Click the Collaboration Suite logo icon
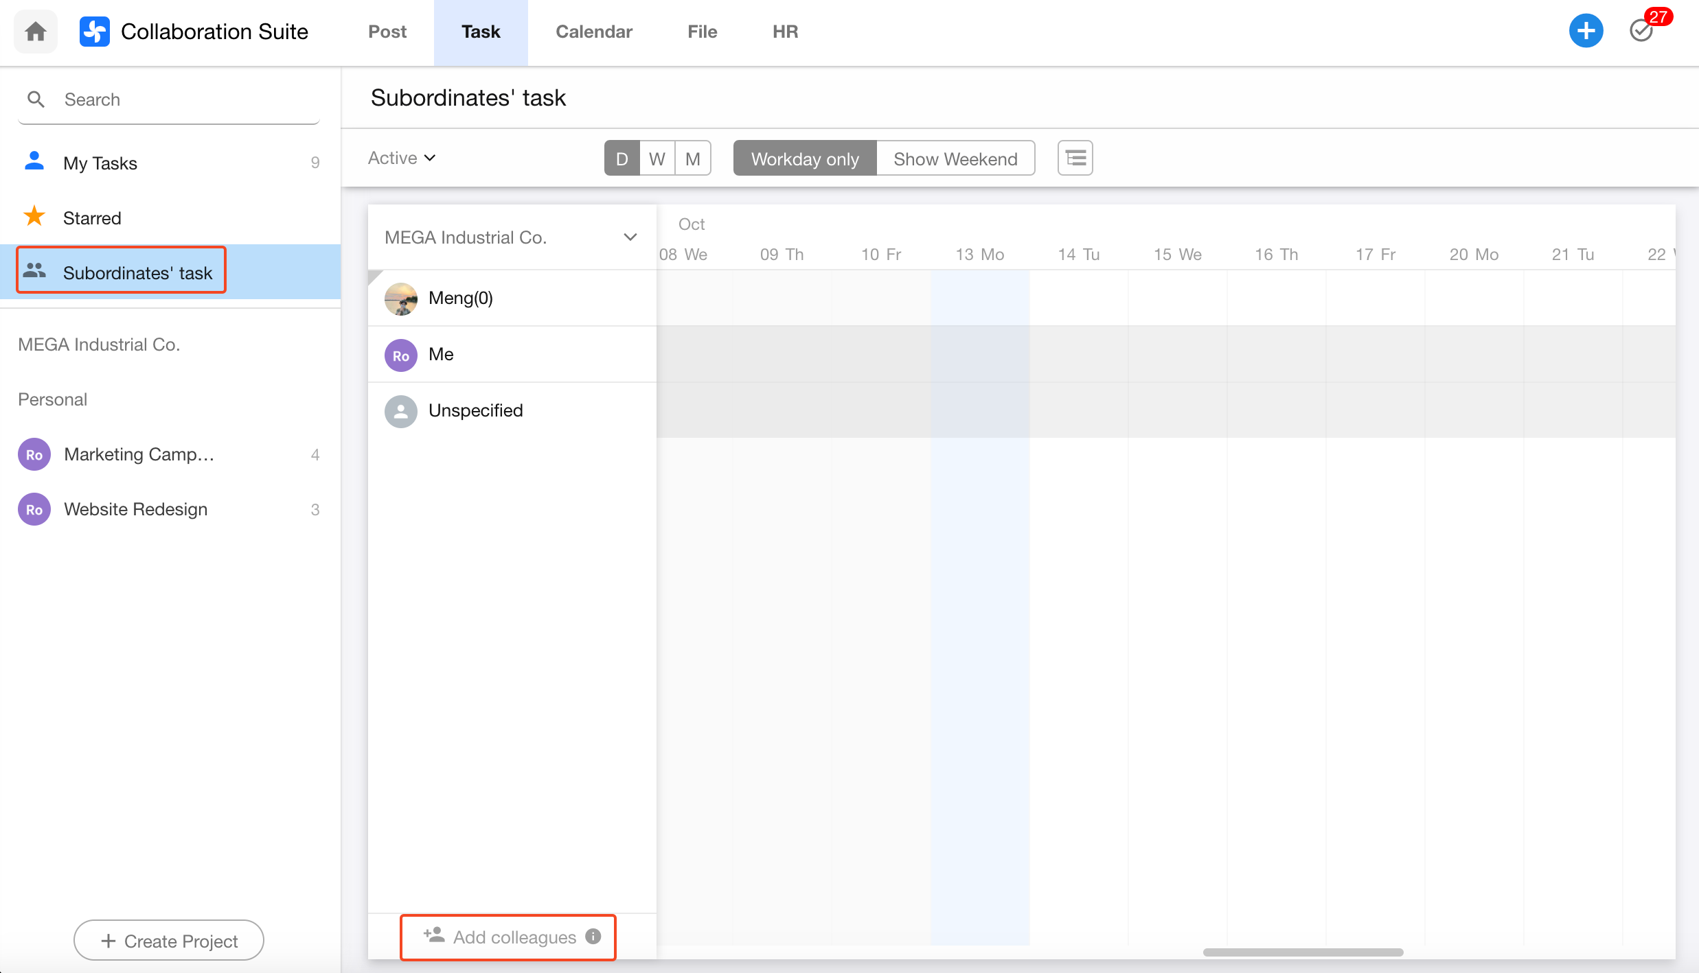 point(95,32)
